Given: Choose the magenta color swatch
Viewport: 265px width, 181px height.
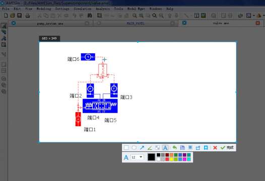Looking at the screenshot, I should (184, 159).
